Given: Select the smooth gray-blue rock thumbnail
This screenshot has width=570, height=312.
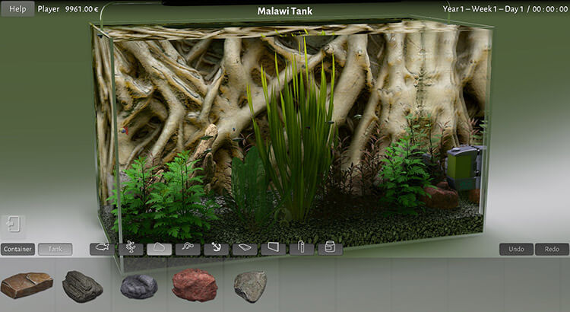Looking at the screenshot, I should point(139,286).
